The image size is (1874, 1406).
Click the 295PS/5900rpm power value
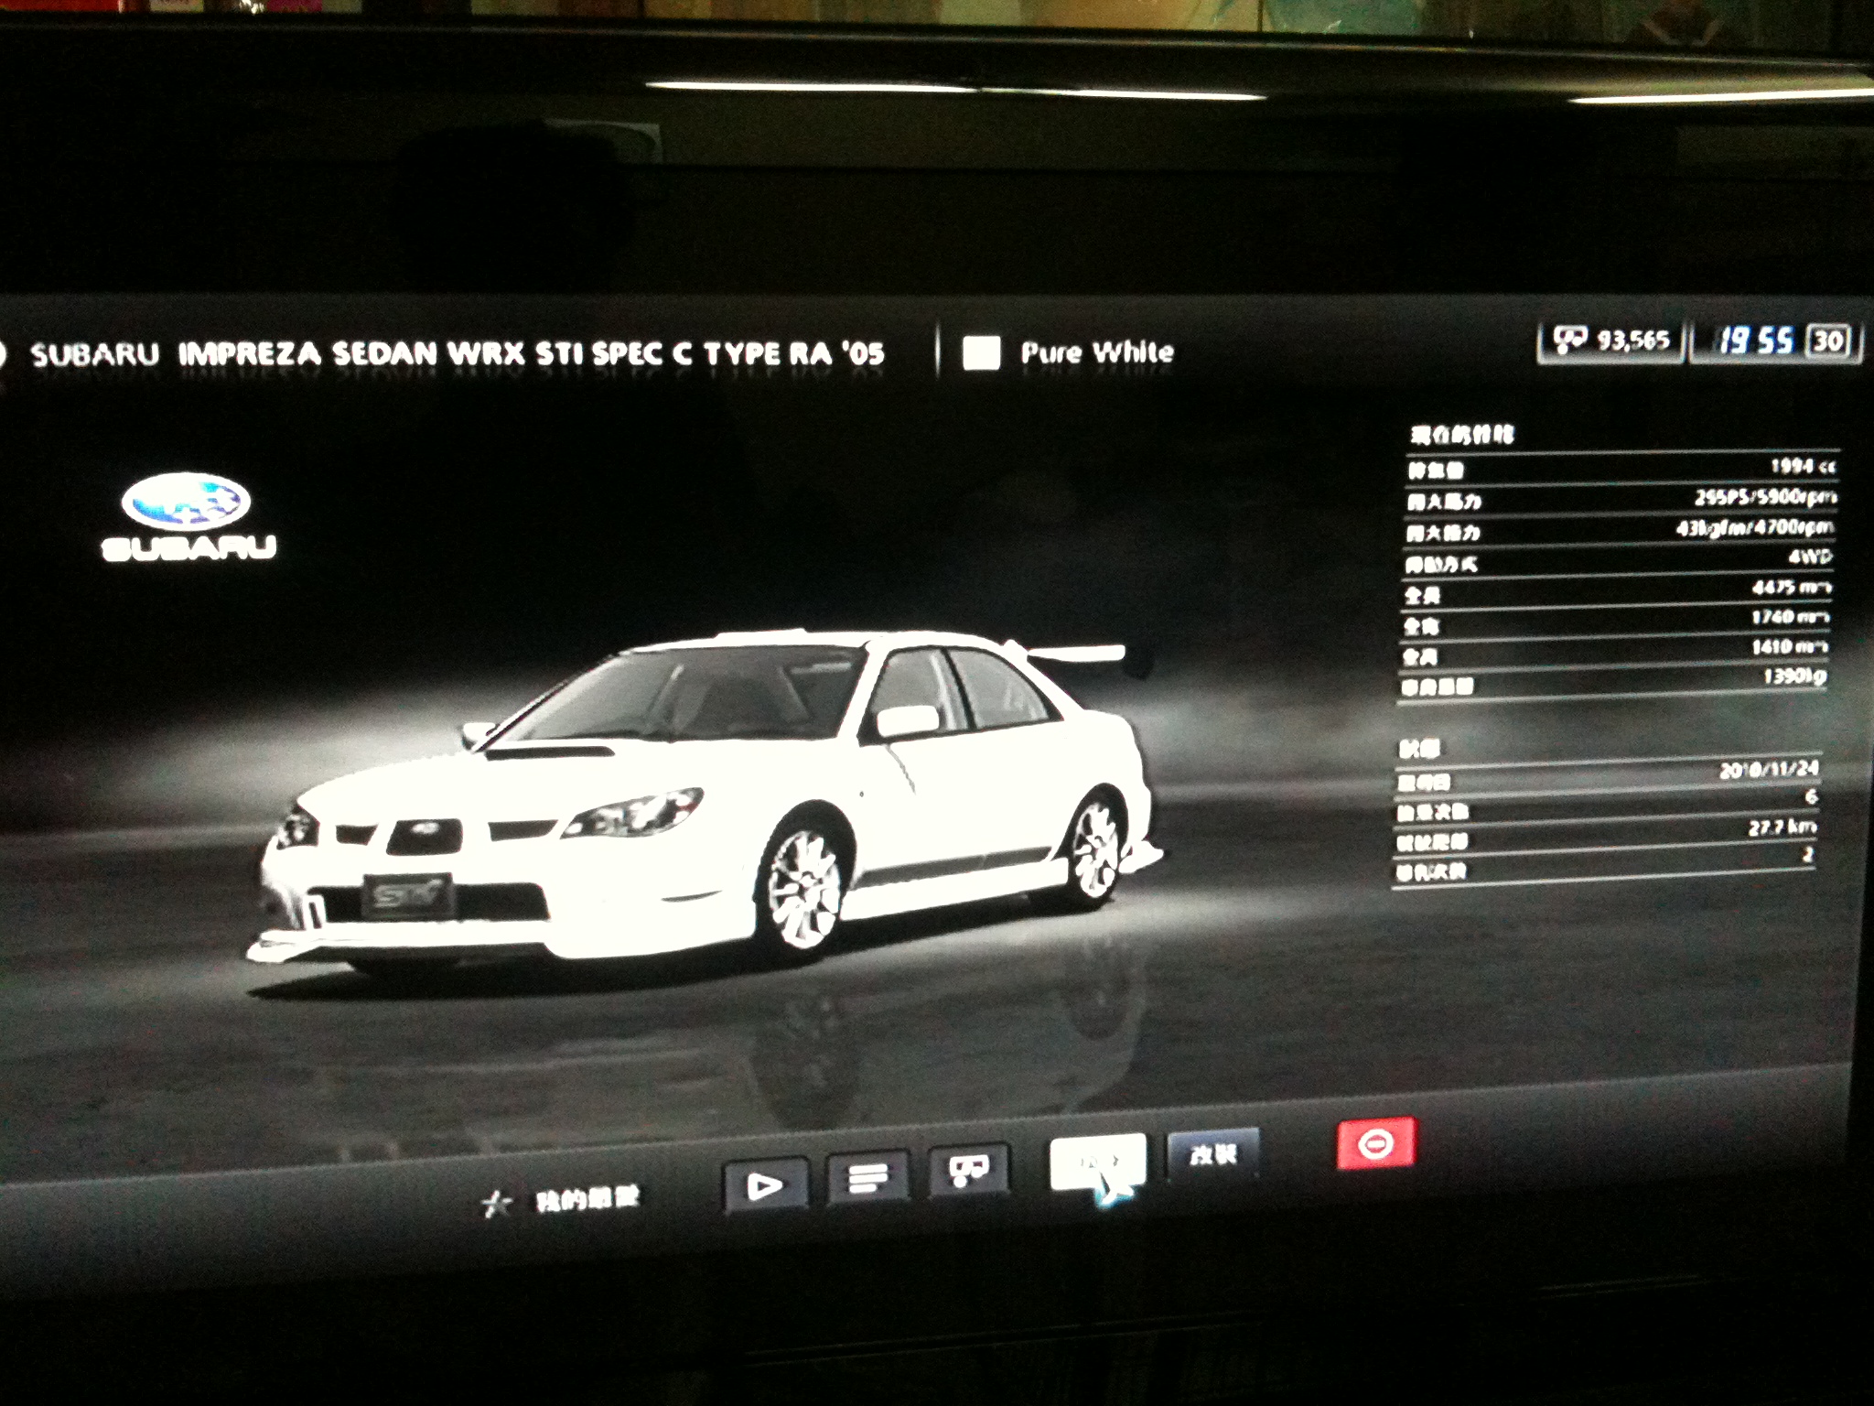click(1764, 497)
